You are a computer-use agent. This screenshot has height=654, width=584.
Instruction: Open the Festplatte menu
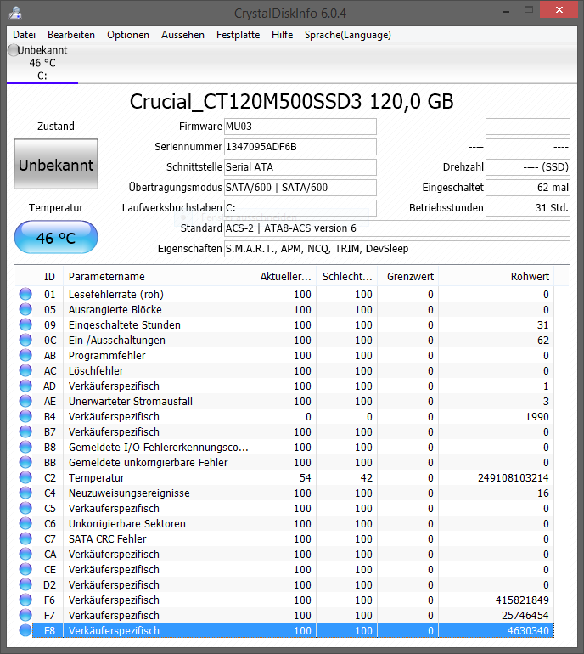click(238, 35)
